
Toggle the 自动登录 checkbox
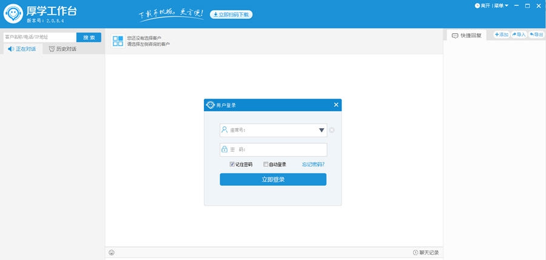coord(266,164)
